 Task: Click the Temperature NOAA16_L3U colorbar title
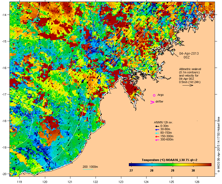tap(169, 160)
